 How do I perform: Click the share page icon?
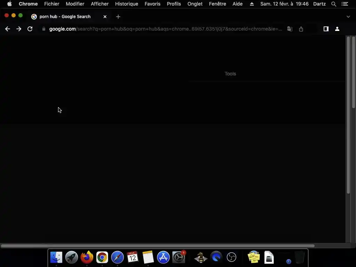(x=301, y=29)
